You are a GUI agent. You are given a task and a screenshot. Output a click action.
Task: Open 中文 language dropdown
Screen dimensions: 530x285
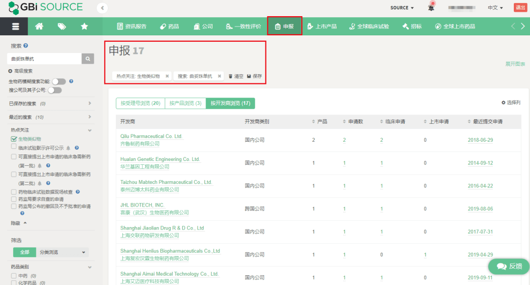[495, 8]
